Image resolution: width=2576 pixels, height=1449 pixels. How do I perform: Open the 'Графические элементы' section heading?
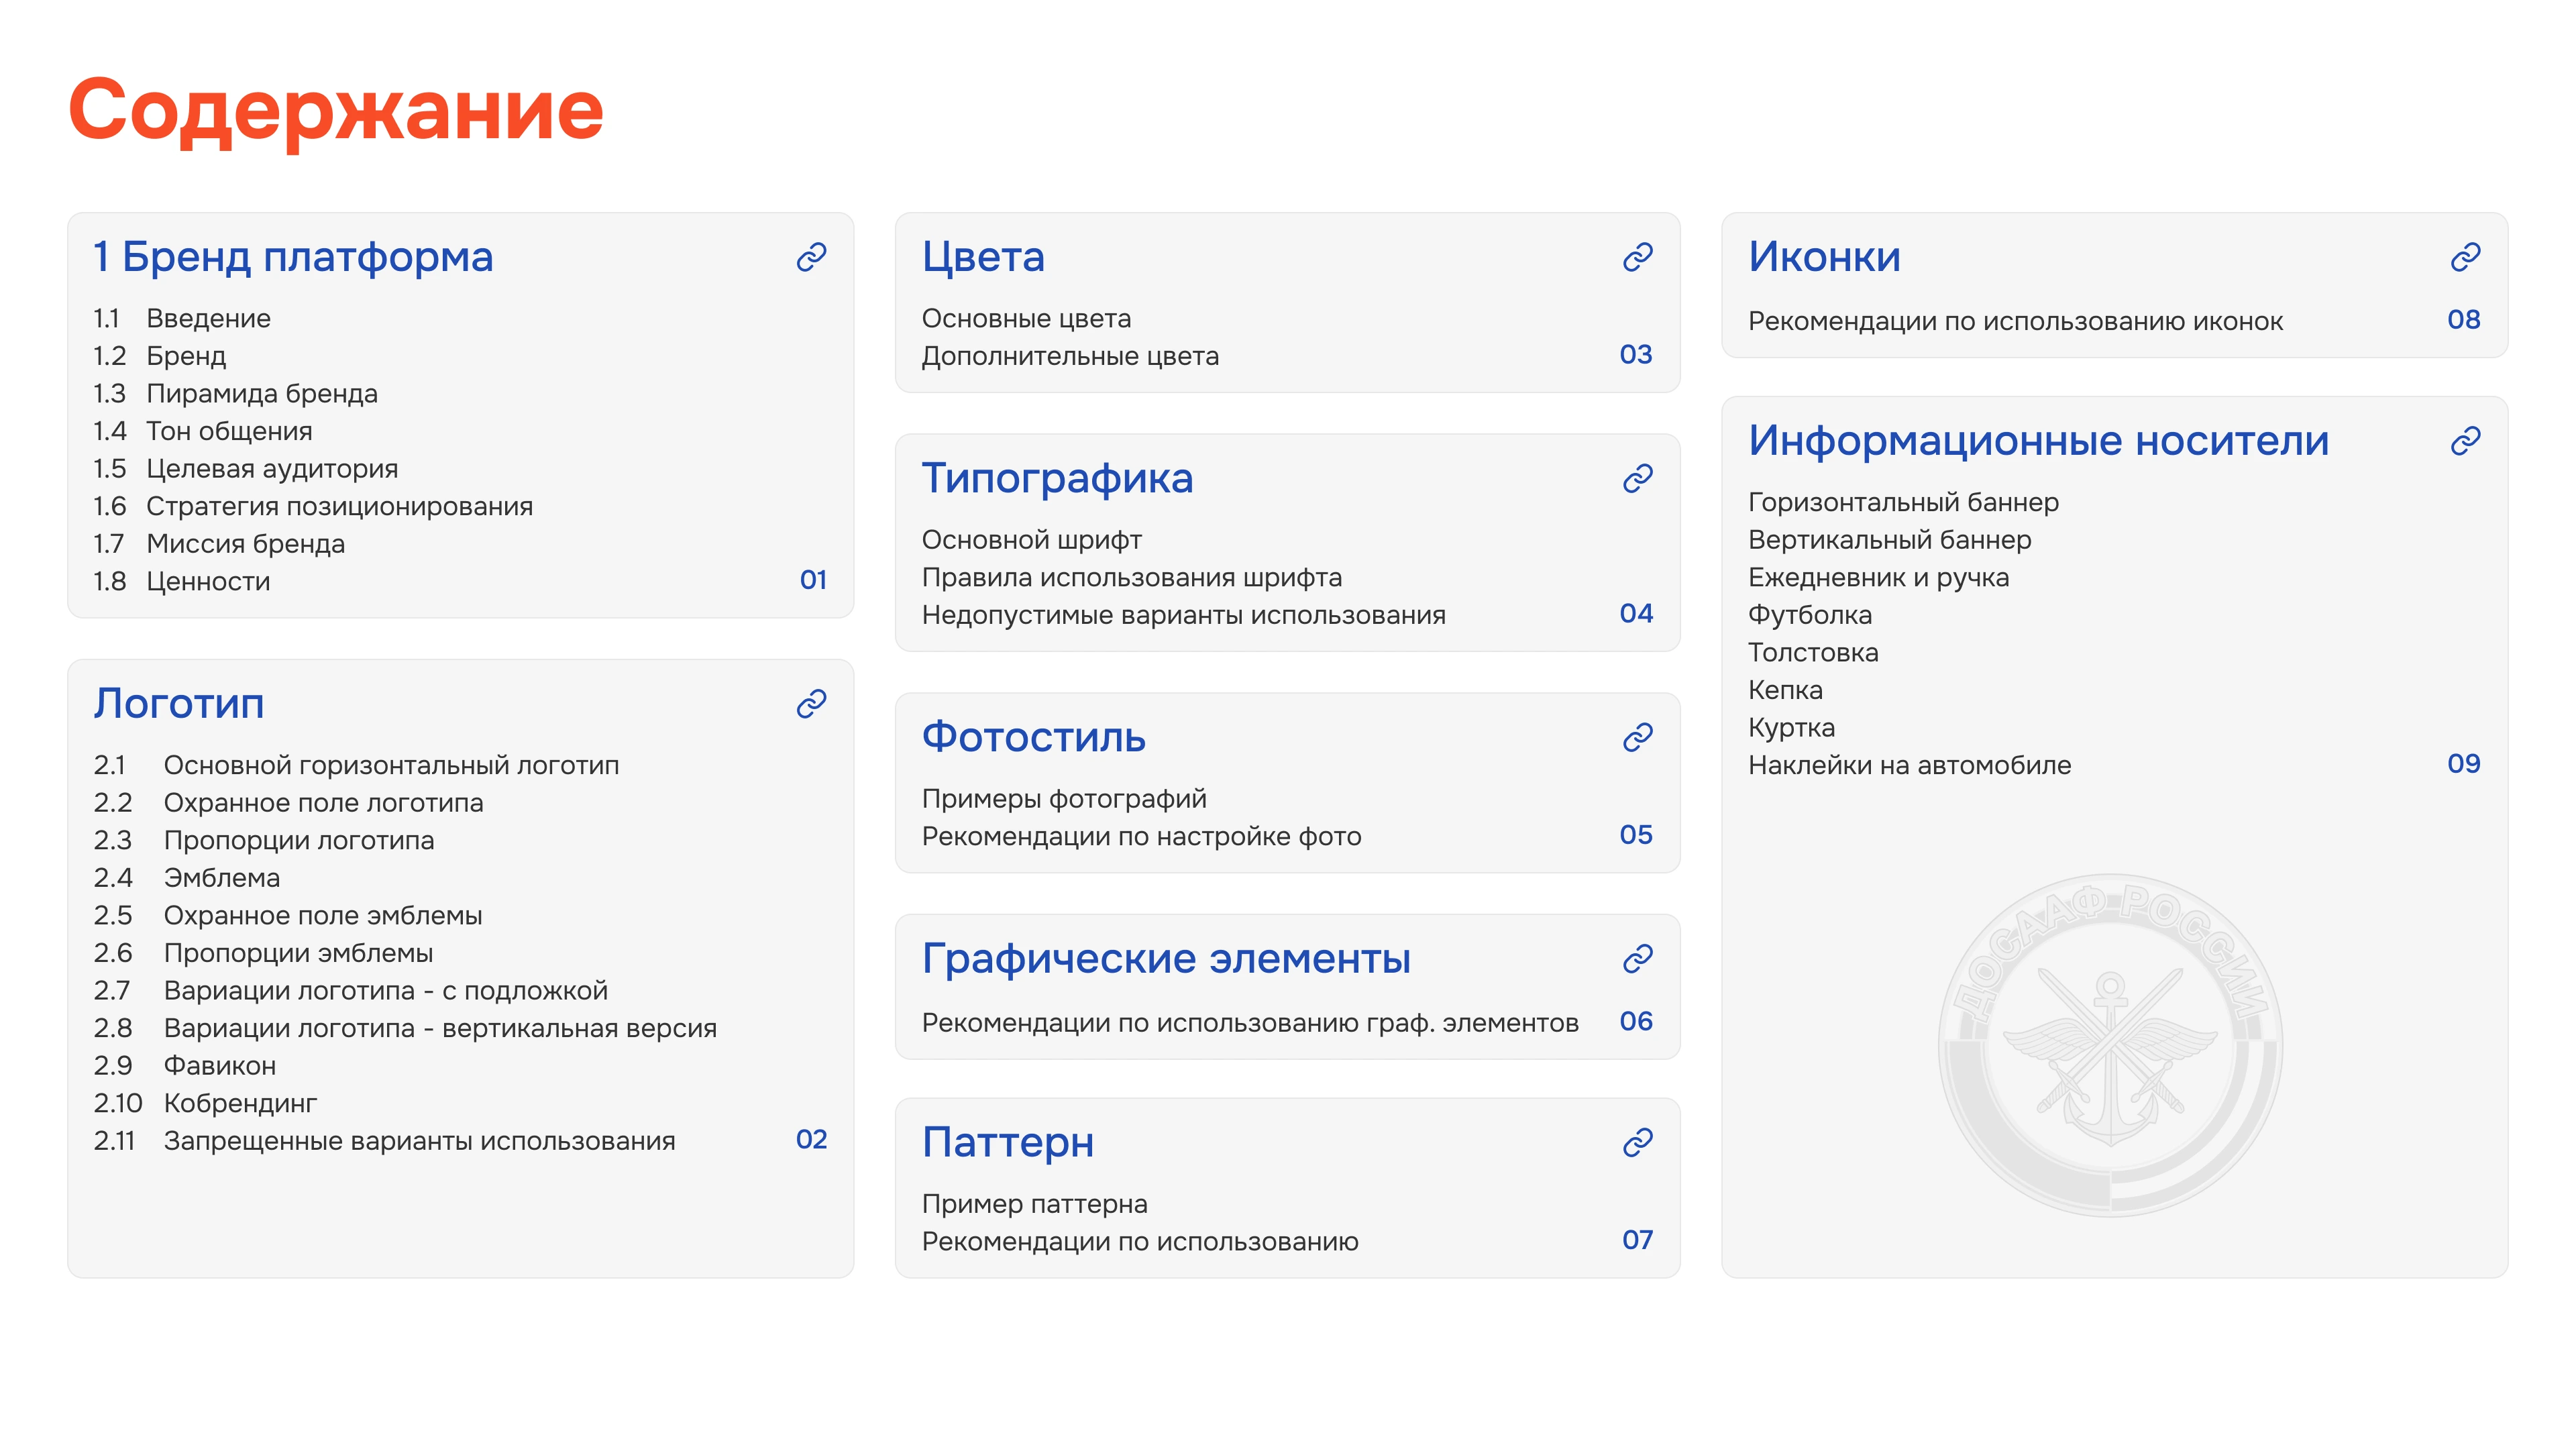click(1166, 959)
